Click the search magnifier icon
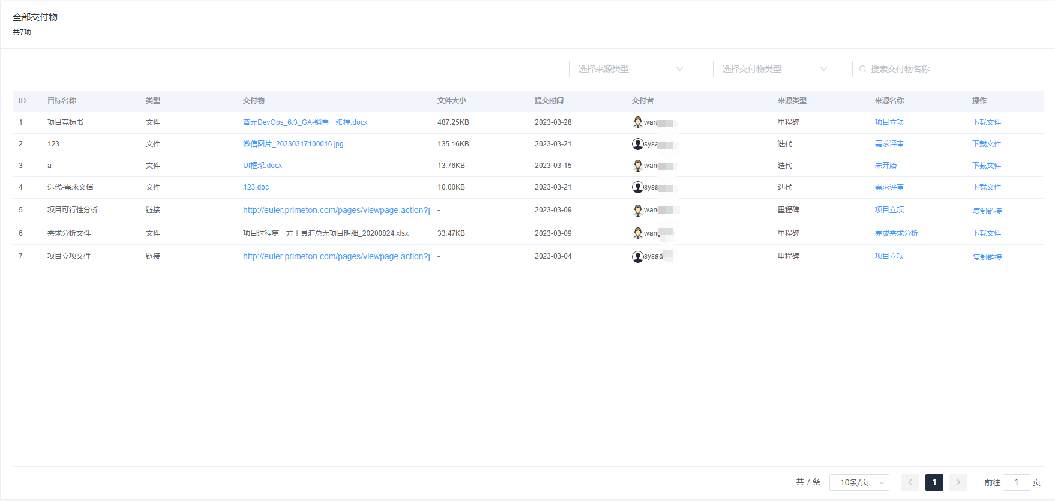The width and height of the screenshot is (1055, 501). point(862,69)
